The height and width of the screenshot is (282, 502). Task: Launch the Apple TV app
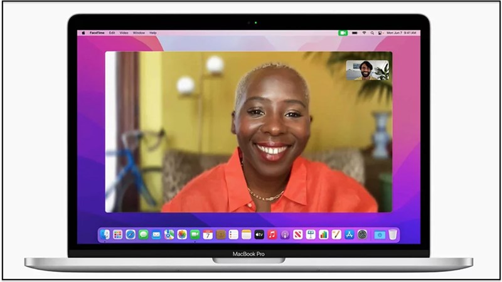[x=259, y=234]
